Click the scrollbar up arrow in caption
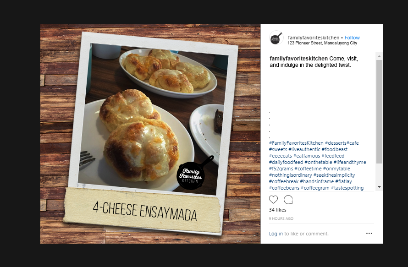This screenshot has height=267, width=408. click(379, 56)
